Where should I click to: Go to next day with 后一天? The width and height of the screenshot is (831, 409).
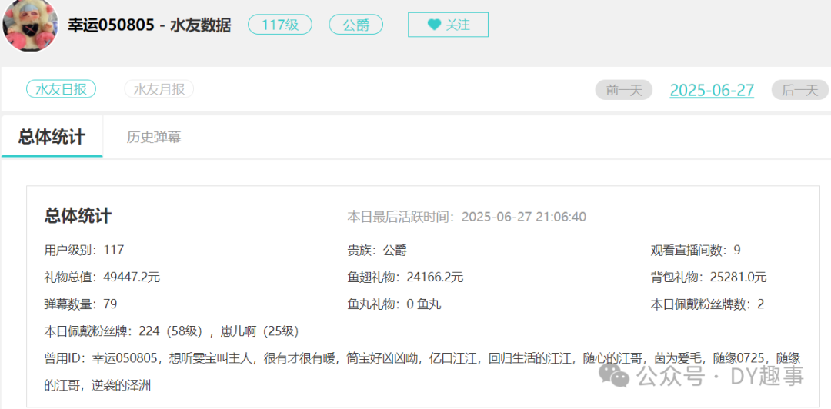coord(799,90)
